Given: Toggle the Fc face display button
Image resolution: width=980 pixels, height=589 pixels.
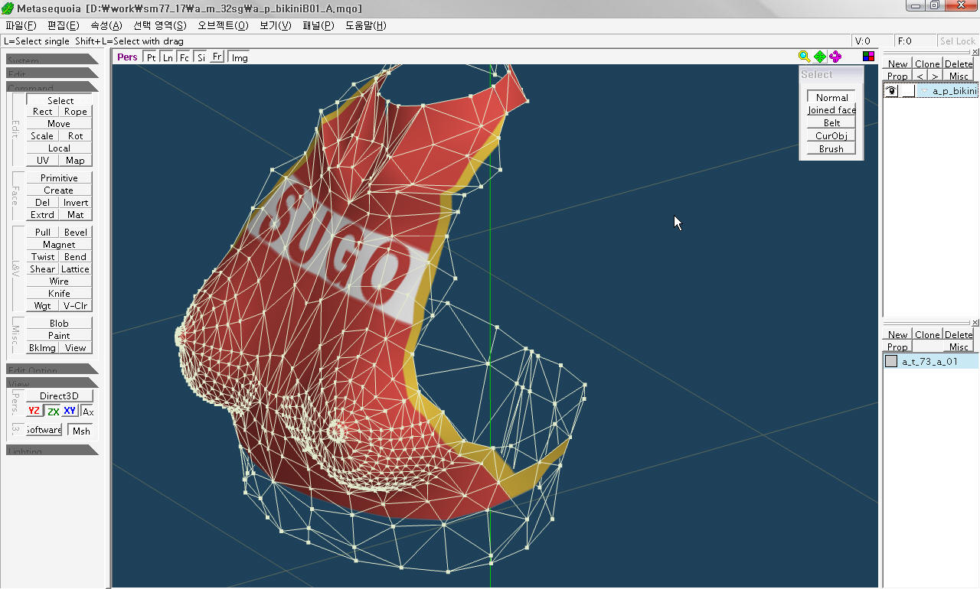Looking at the screenshot, I should 185,57.
